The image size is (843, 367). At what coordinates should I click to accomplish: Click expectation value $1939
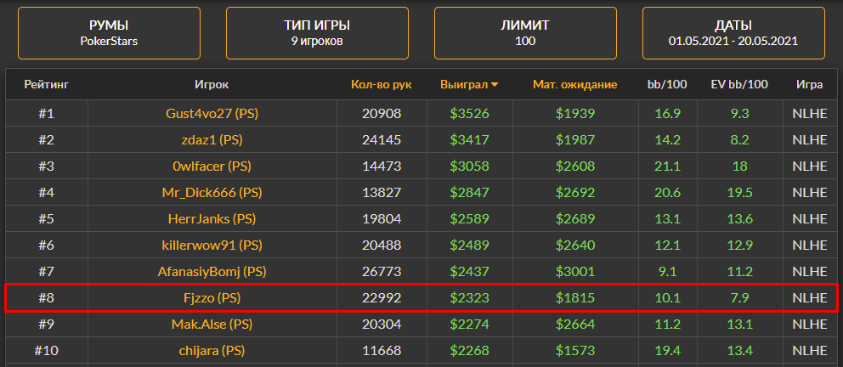(575, 113)
